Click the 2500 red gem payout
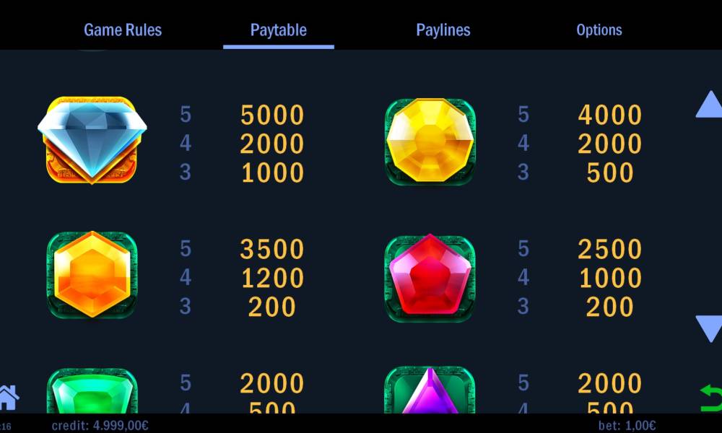The width and height of the screenshot is (722, 433). pyautogui.click(x=609, y=249)
